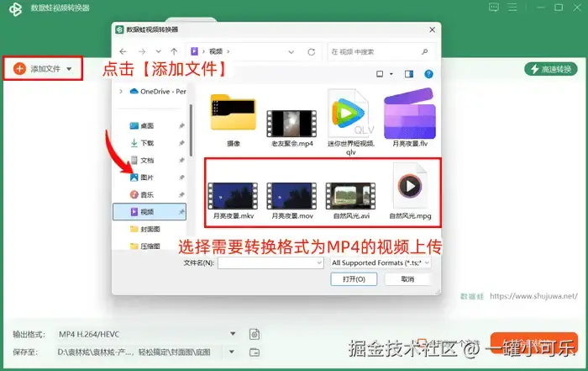Select the 月亮夜景.mov file
Image resolution: width=588 pixels, height=371 pixels.
click(292, 201)
